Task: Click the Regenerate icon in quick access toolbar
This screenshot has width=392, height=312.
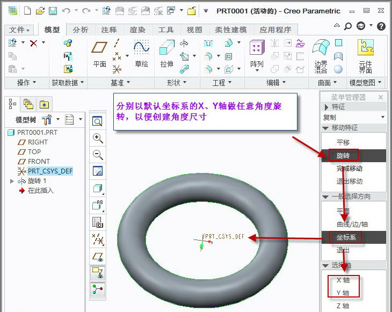Action: (106, 11)
